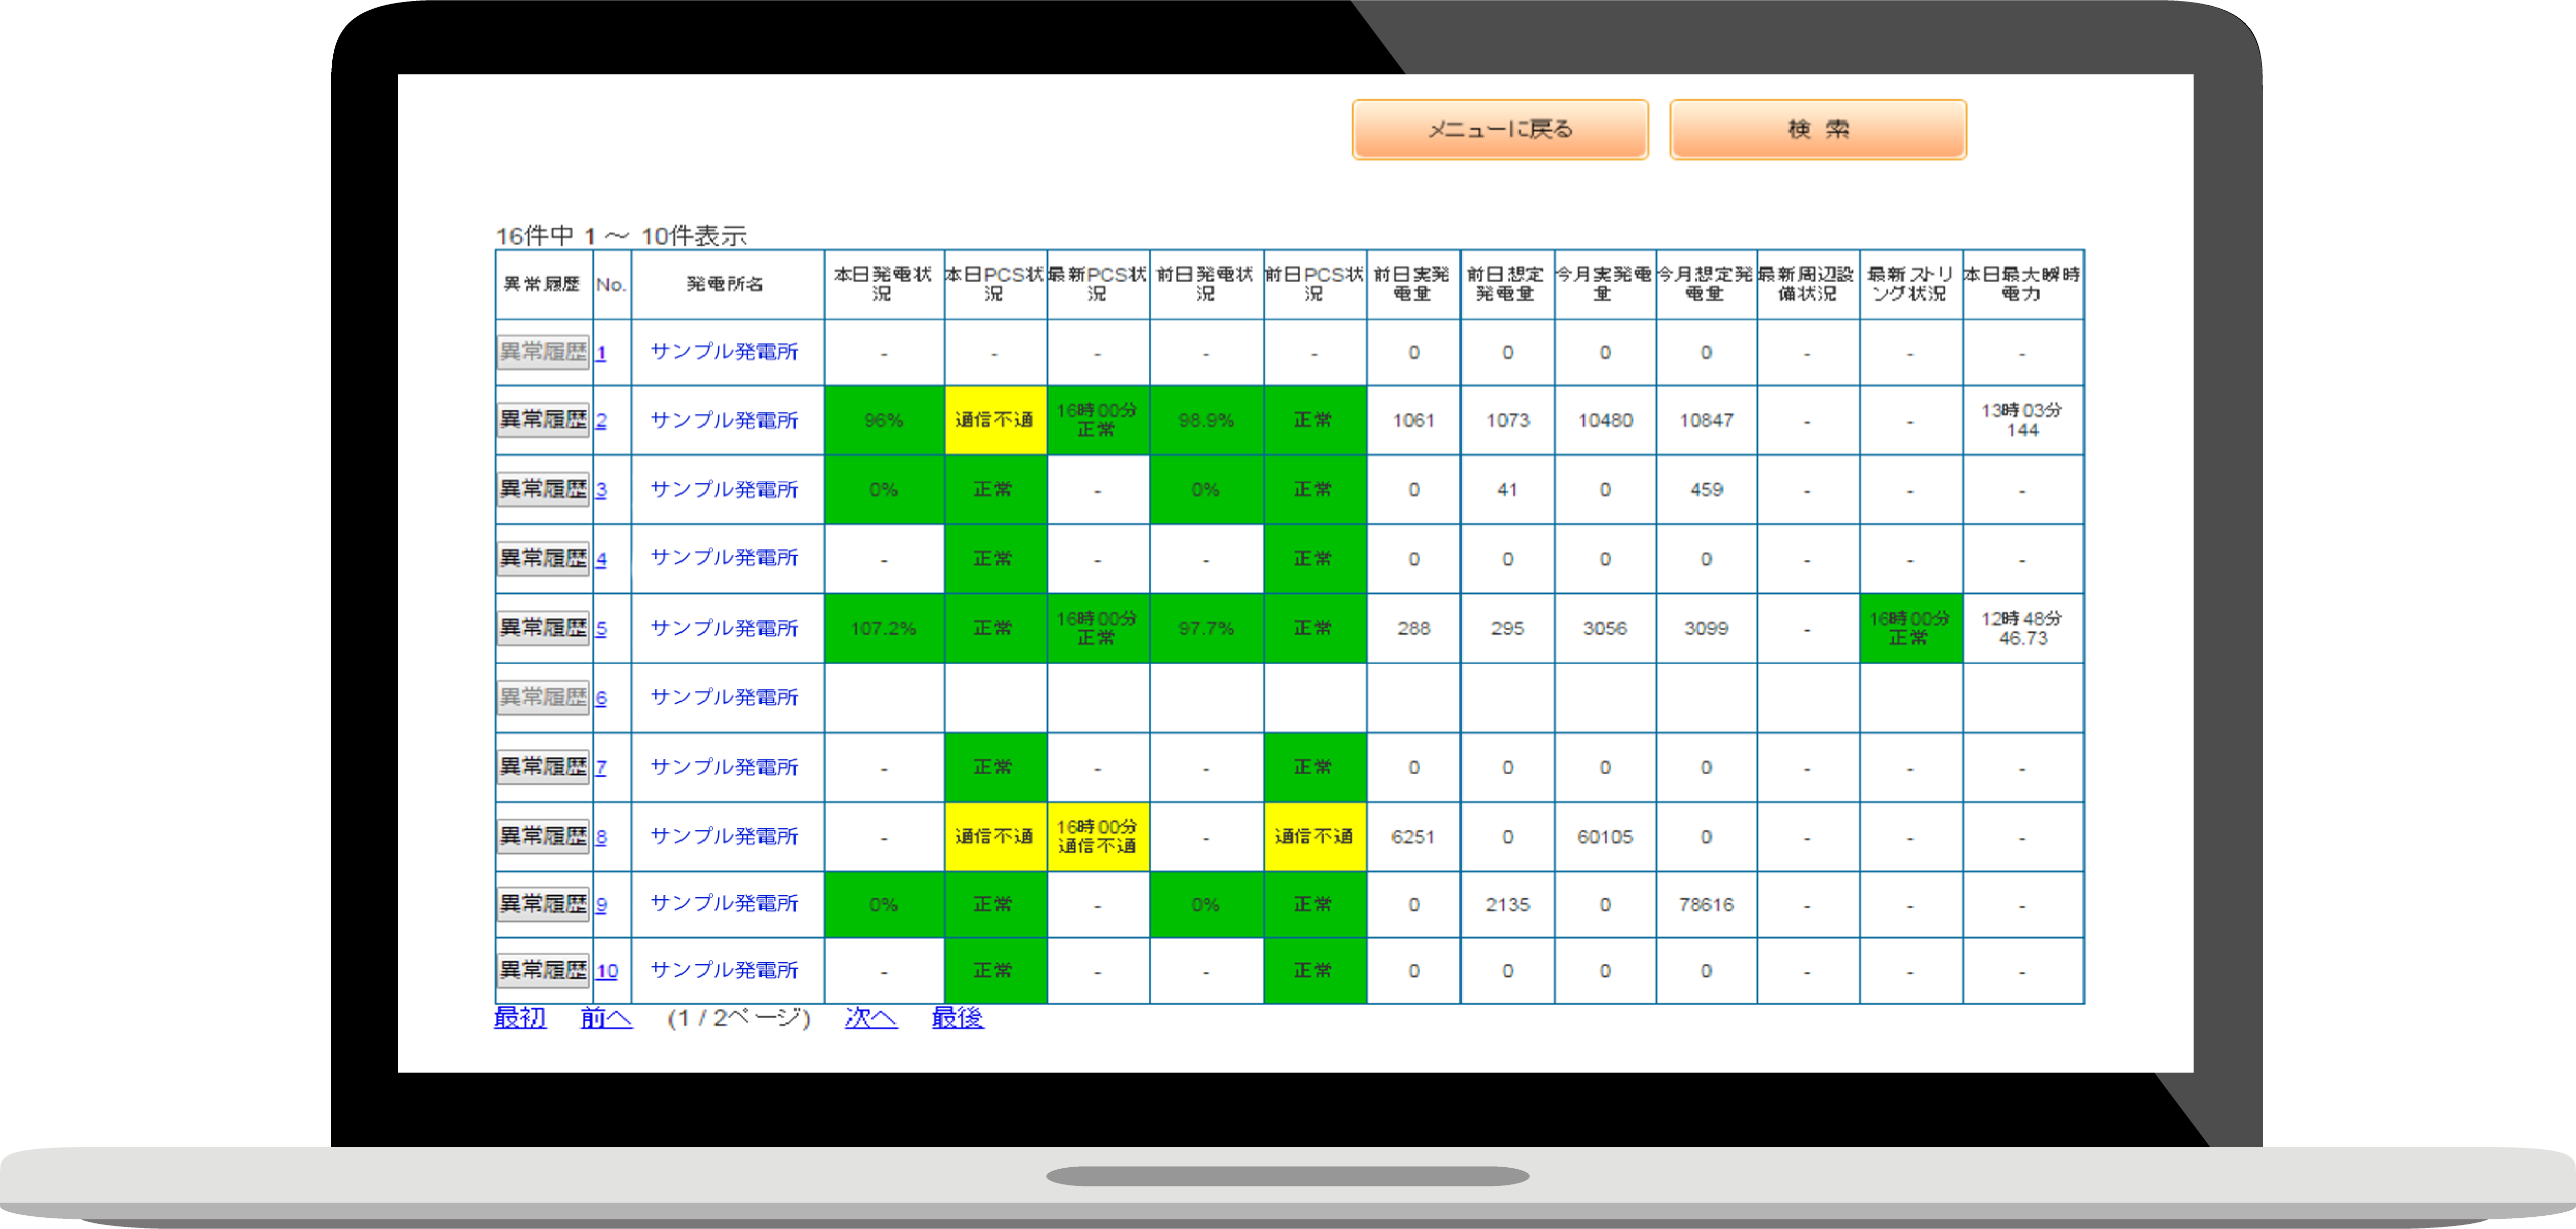This screenshot has height=1229, width=2576.
Task: Select サンプル発電所 name in row 5
Action: pos(725,629)
